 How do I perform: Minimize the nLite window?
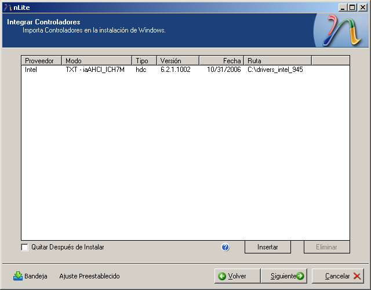click(x=344, y=7)
